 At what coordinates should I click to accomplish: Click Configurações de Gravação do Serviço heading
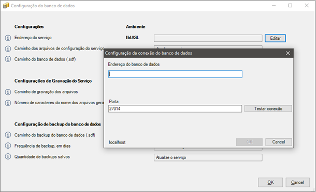pyautogui.click(x=53, y=81)
